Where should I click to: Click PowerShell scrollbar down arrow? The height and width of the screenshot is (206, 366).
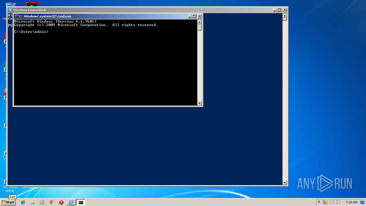click(285, 183)
